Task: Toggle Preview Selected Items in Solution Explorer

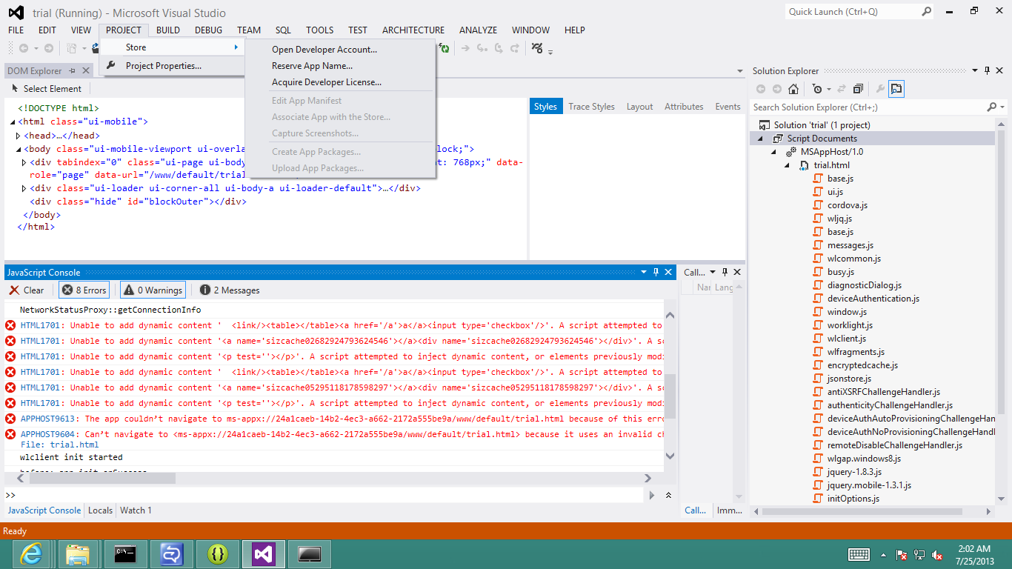Action: point(896,89)
